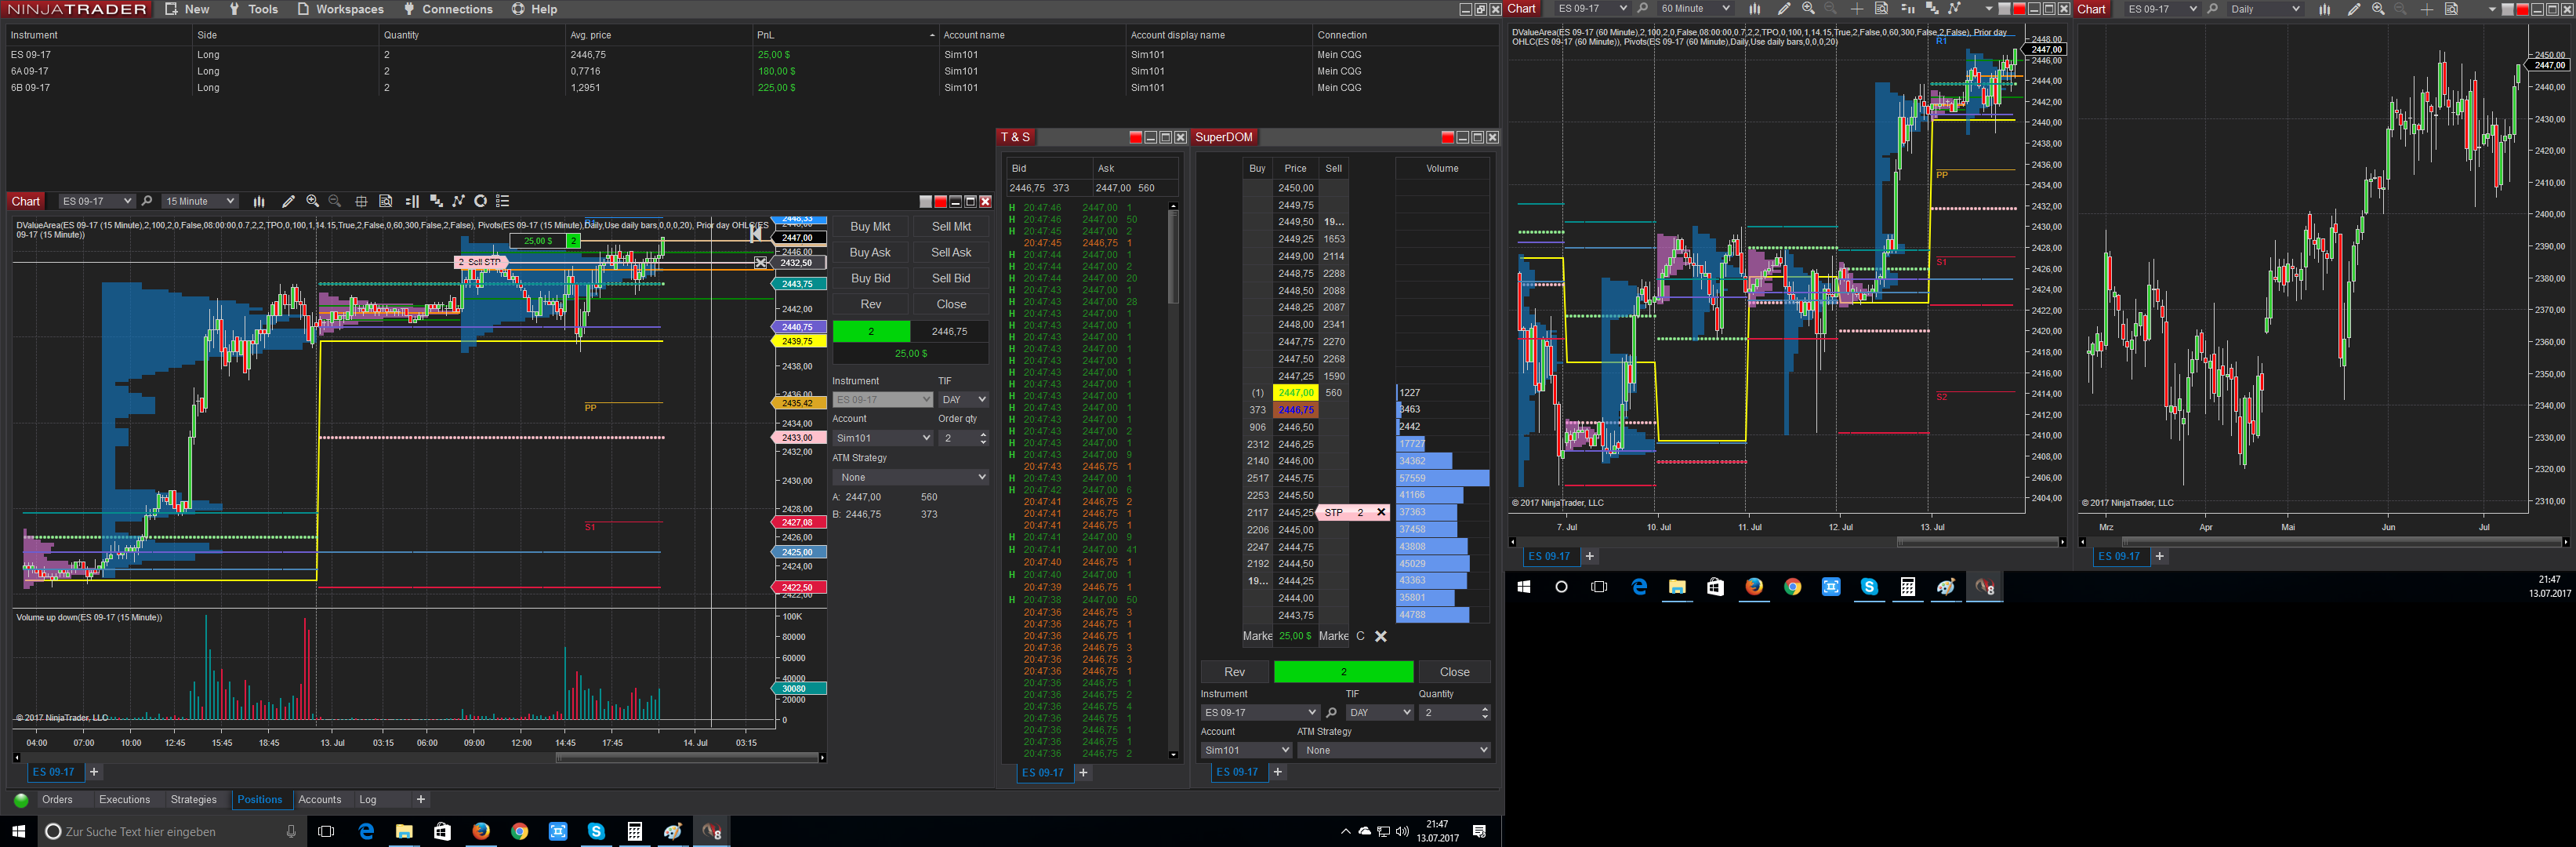2576x847 pixels.
Task: Click the Buy Ask button
Action: coord(870,253)
